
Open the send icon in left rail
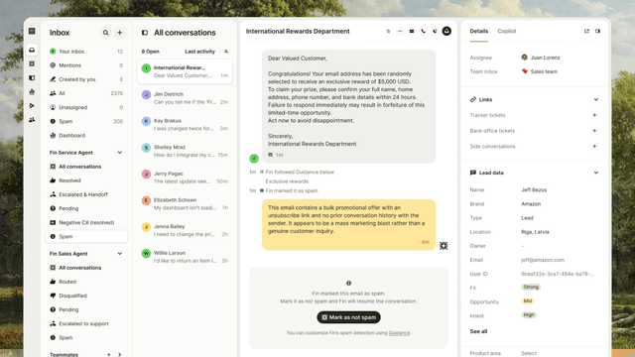[x=32, y=106]
